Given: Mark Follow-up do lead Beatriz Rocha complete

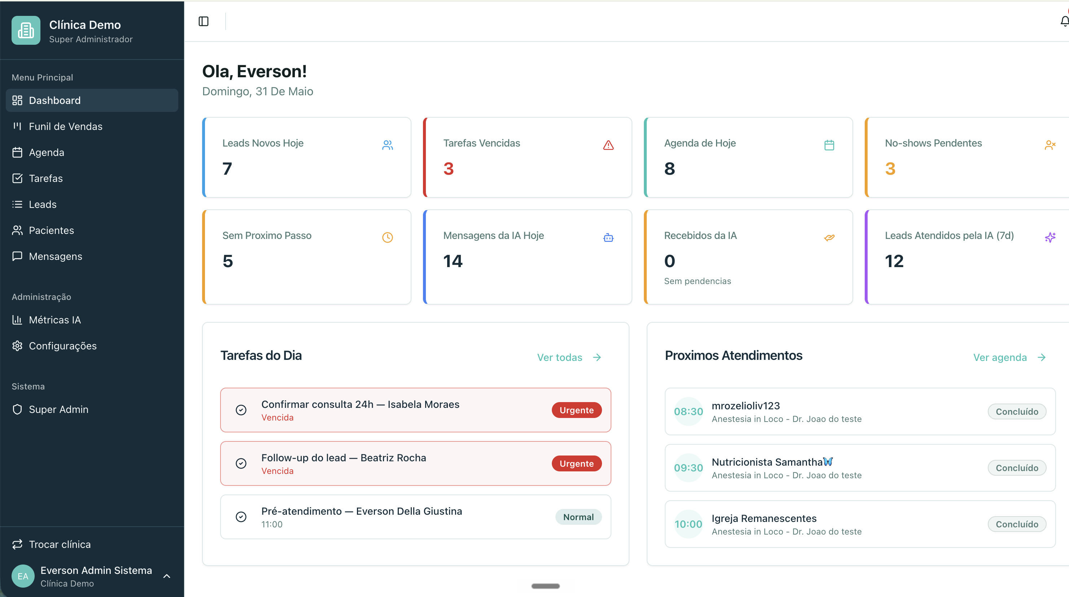Looking at the screenshot, I should (x=241, y=463).
